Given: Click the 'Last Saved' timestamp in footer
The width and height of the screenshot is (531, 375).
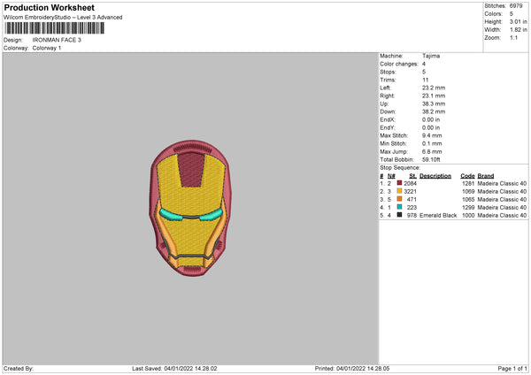Looking at the screenshot, I should pos(174,369).
